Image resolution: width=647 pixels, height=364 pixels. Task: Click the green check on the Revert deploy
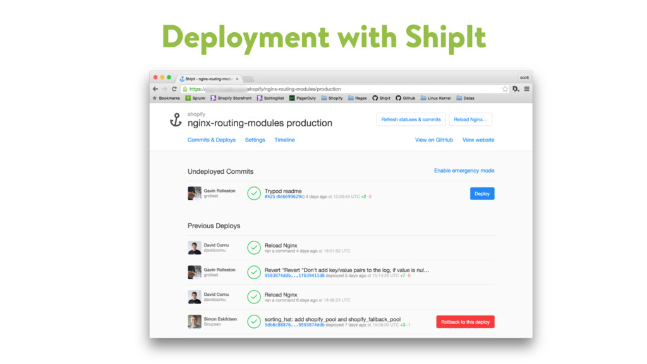tap(254, 272)
